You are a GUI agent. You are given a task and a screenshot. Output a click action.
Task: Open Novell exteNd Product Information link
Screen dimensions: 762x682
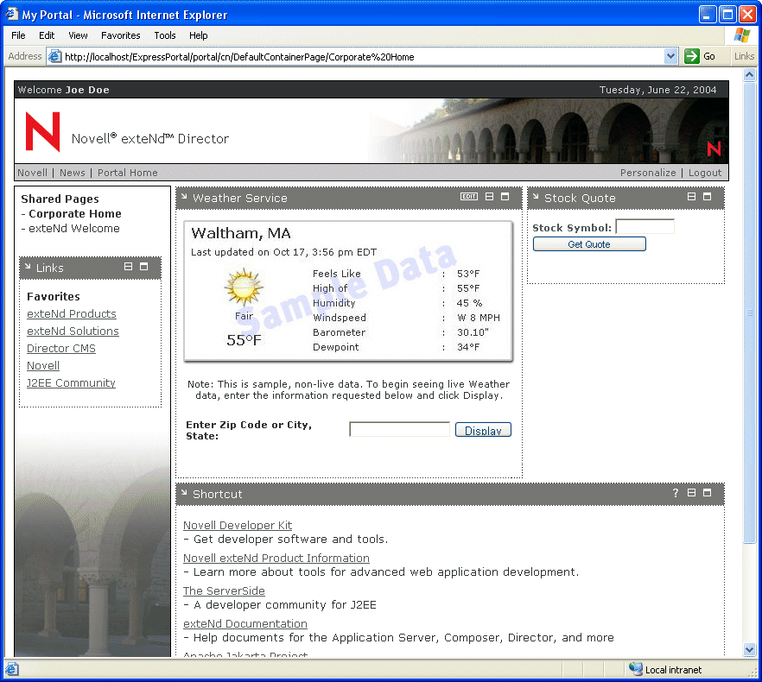(276, 559)
